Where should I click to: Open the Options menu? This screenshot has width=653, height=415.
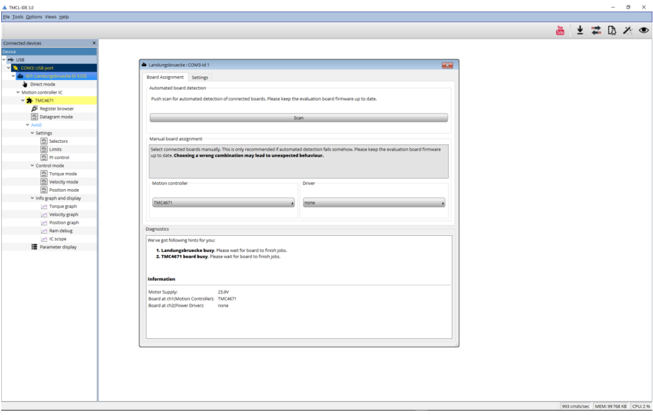(34, 17)
